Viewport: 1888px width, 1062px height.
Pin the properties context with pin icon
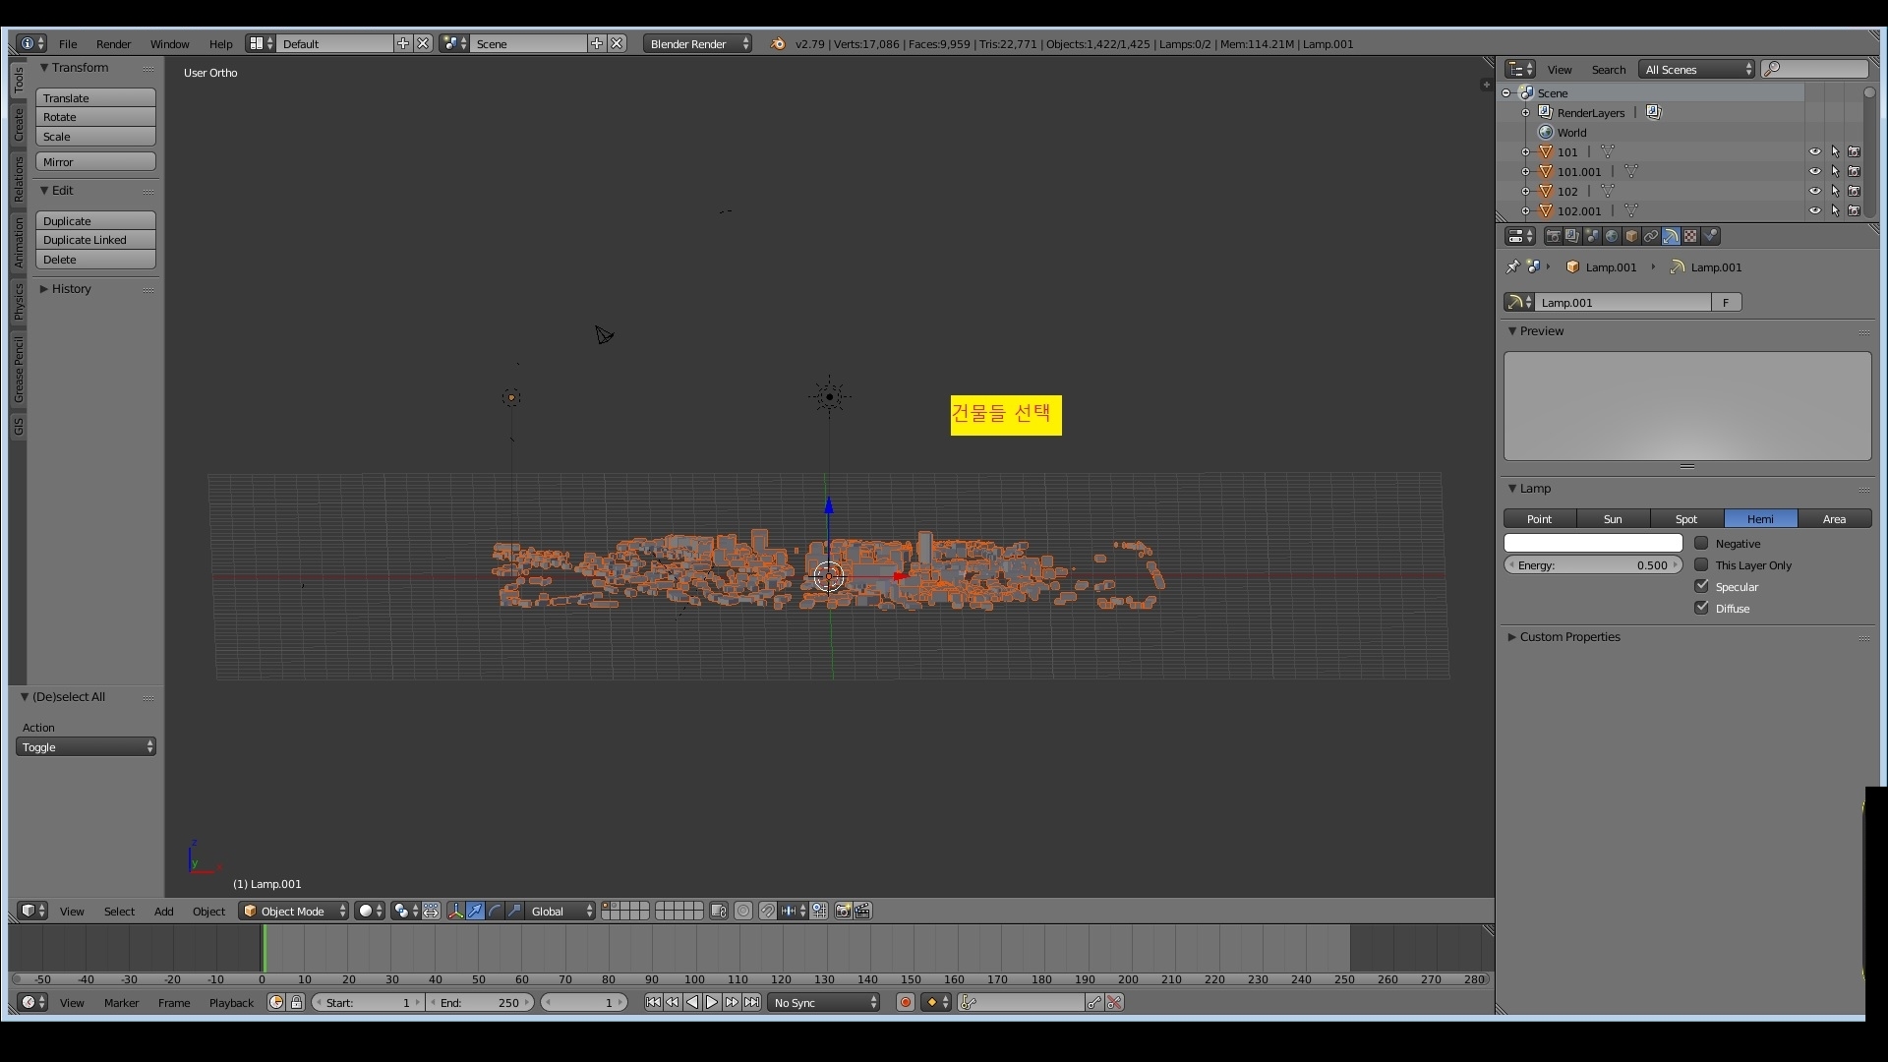(1513, 266)
